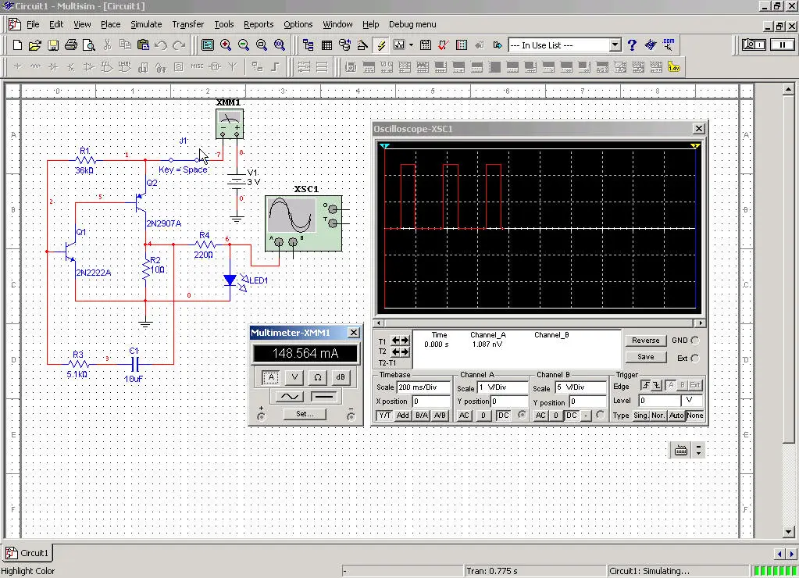799x578 pixels.
Task: Open Multisim help question mark
Action: tap(632, 45)
